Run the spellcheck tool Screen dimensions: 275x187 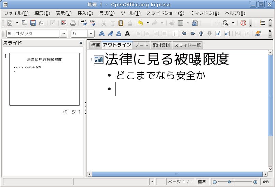coord(84,23)
